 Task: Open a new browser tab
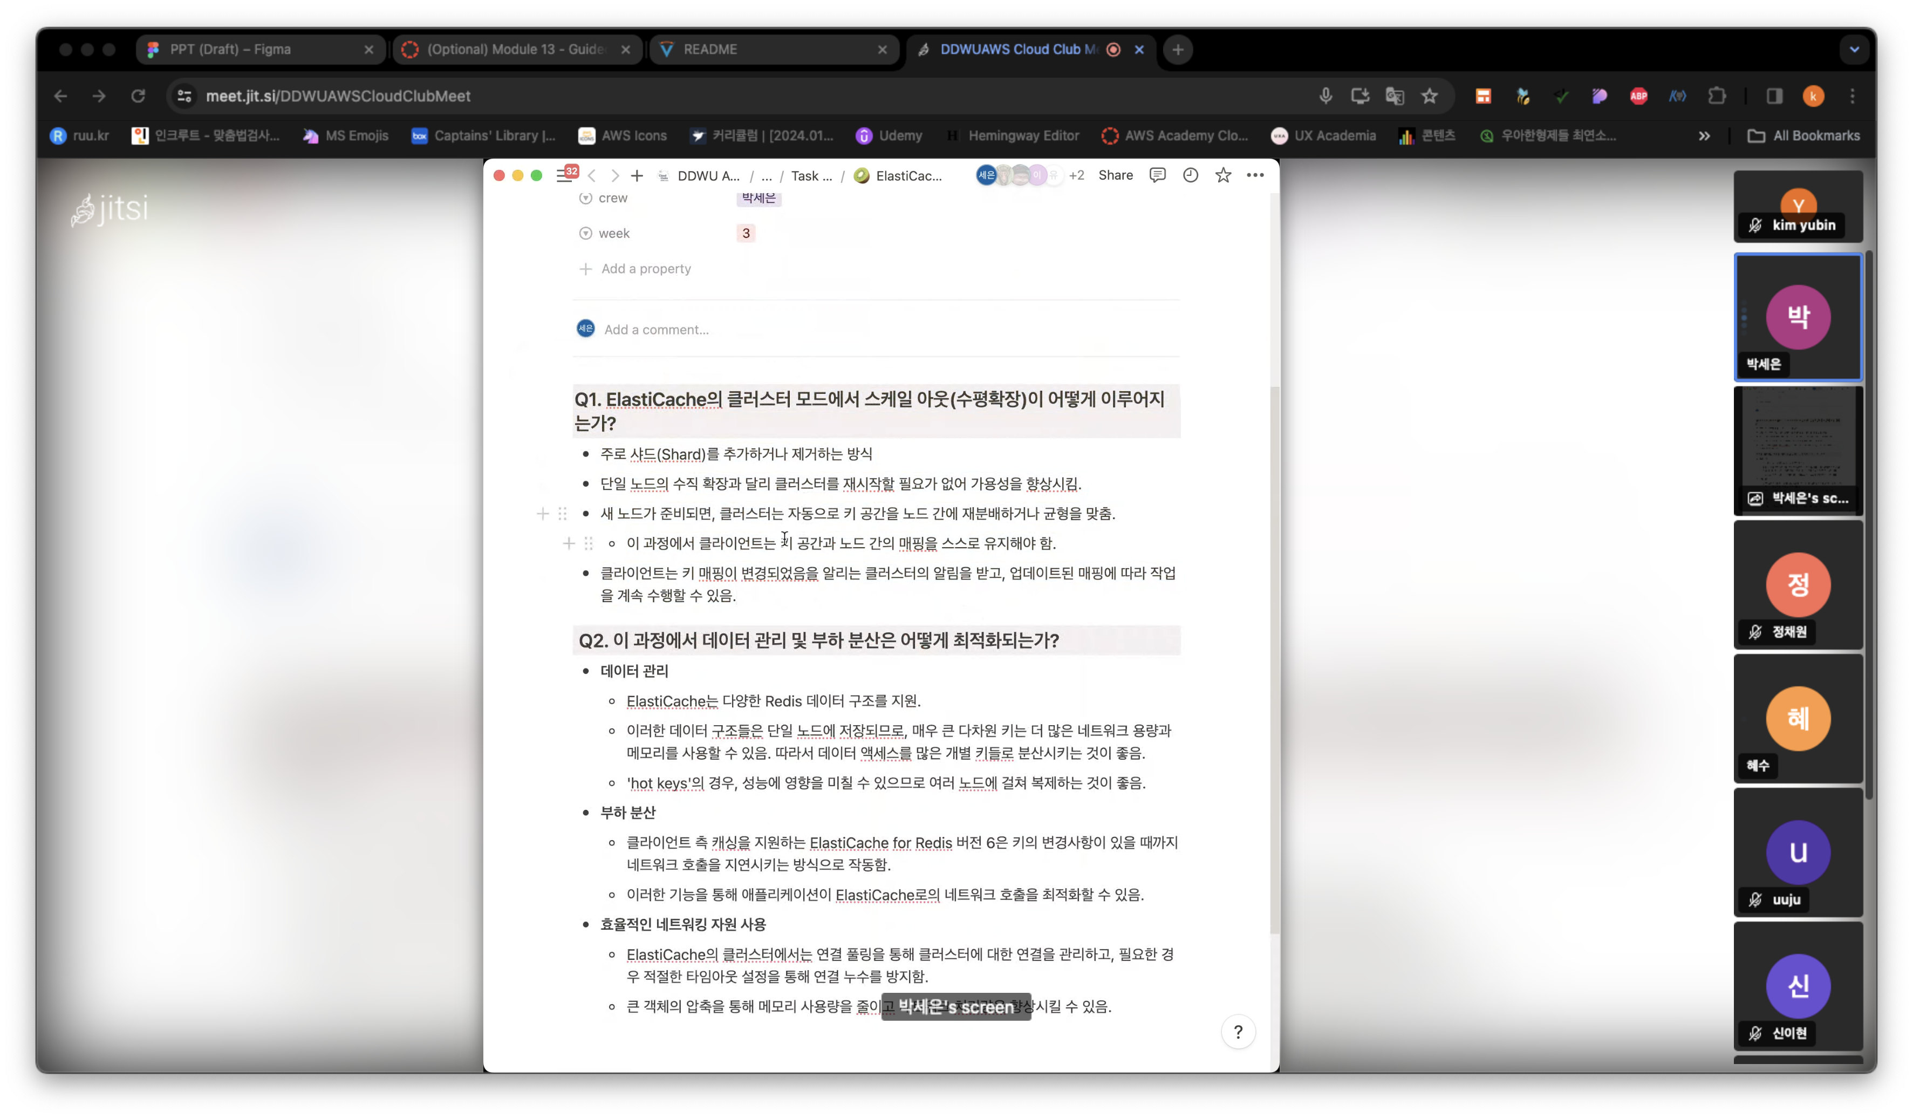(1177, 49)
